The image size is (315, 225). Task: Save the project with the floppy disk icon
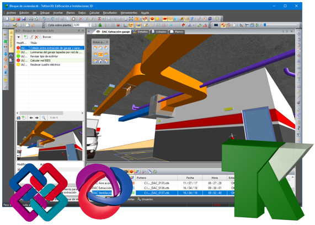pyautogui.click(x=24, y=19)
